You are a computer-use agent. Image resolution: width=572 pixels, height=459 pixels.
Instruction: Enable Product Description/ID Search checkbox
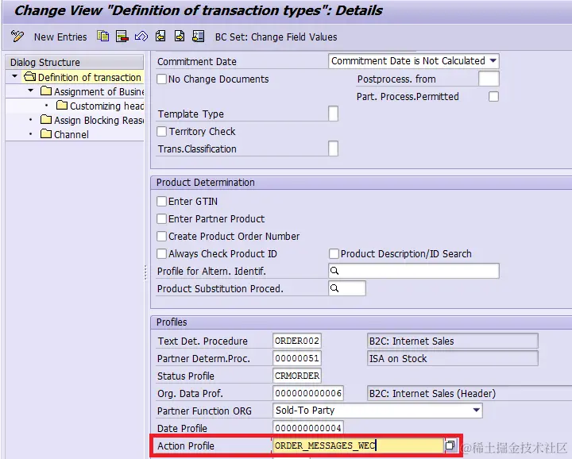click(x=334, y=253)
